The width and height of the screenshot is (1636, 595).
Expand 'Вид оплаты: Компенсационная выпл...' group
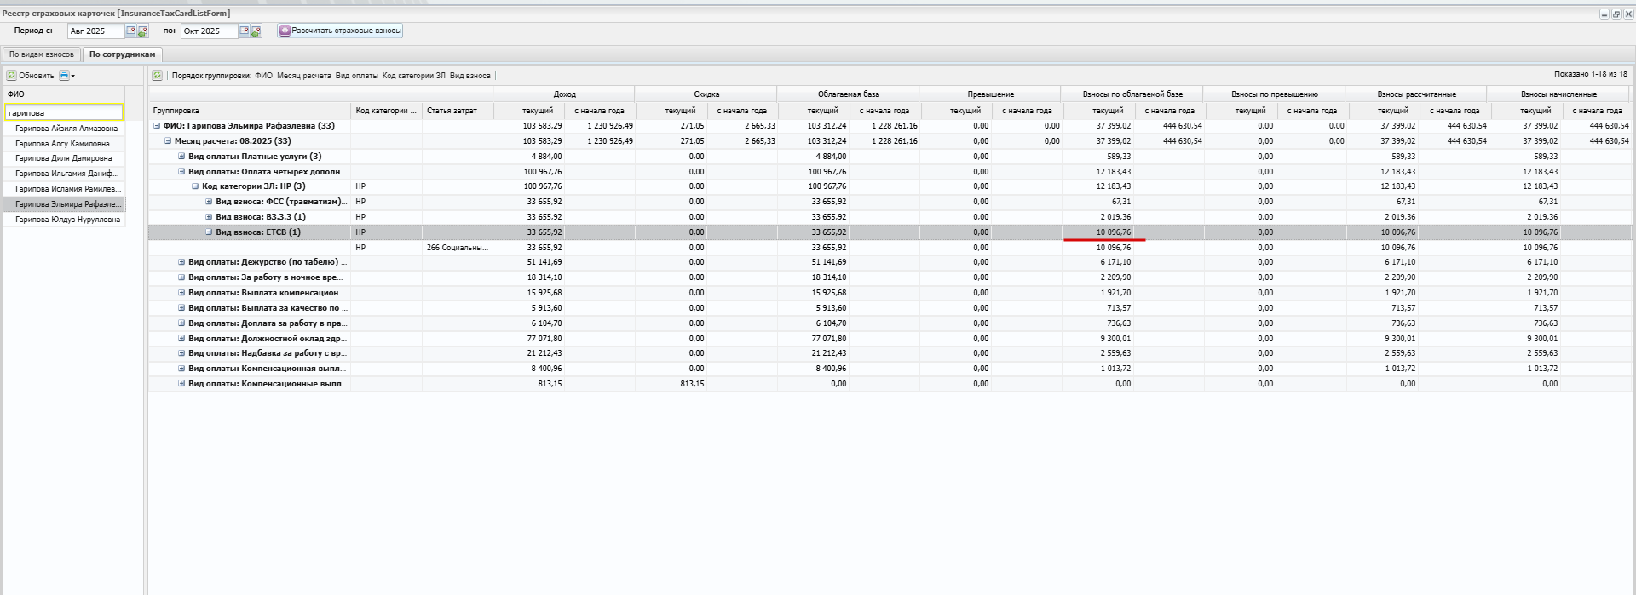[181, 369]
